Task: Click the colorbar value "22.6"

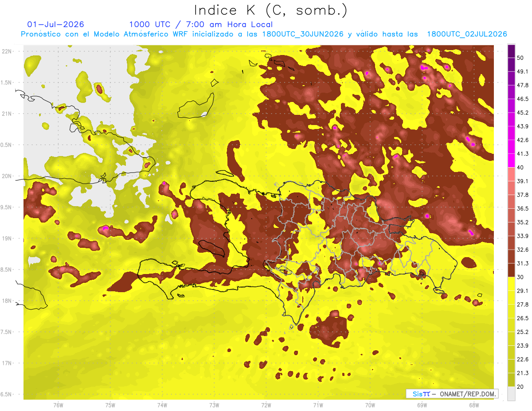Action: (x=523, y=359)
